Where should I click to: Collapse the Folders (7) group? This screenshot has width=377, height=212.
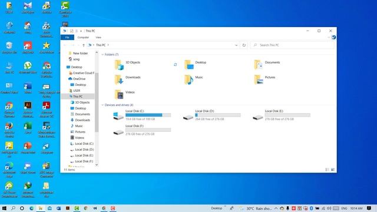(x=102, y=55)
